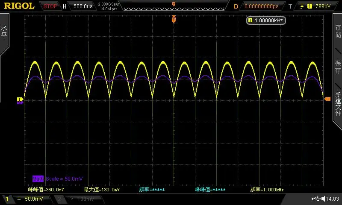Click the USB connection status icon
This screenshot has width=342, height=205.
click(x=316, y=199)
